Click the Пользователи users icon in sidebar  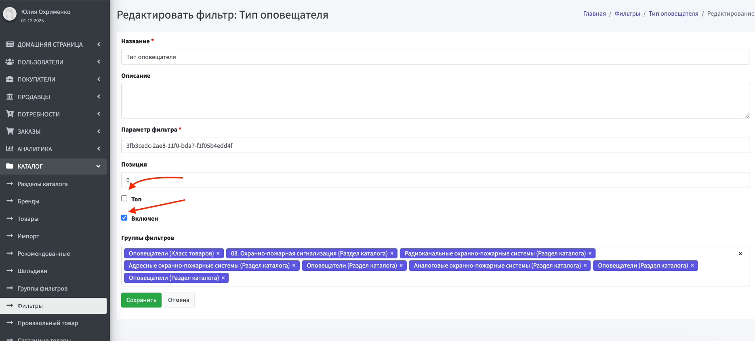click(x=10, y=62)
